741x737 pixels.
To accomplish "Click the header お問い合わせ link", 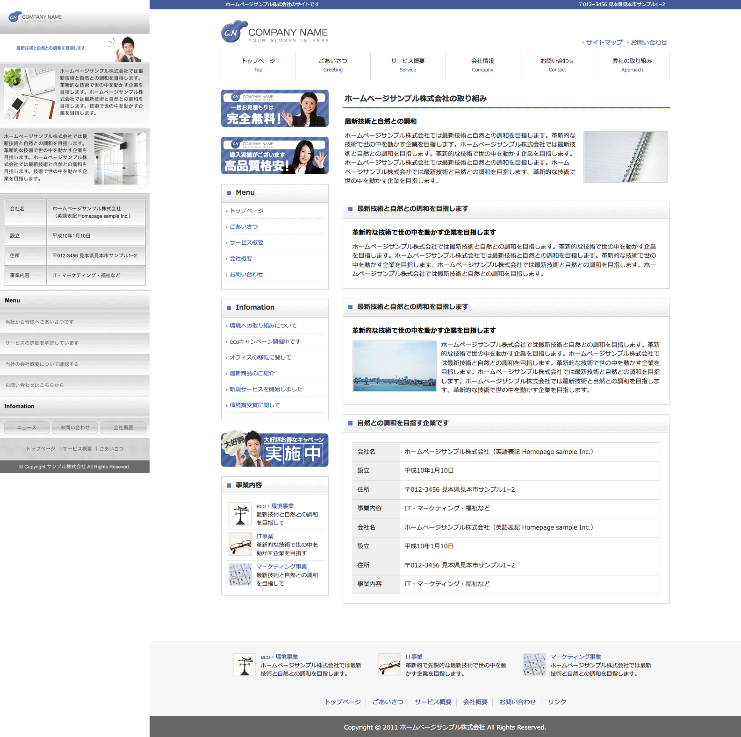I will pyautogui.click(x=648, y=43).
